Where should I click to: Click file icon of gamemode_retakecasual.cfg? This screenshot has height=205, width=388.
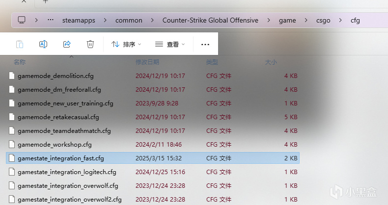[12, 117]
